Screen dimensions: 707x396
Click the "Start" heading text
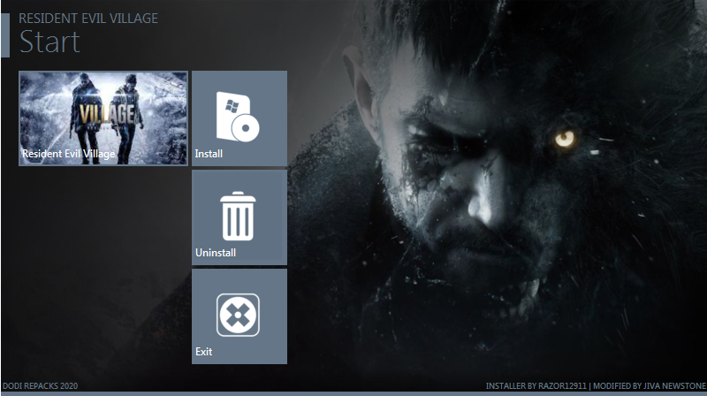49,42
